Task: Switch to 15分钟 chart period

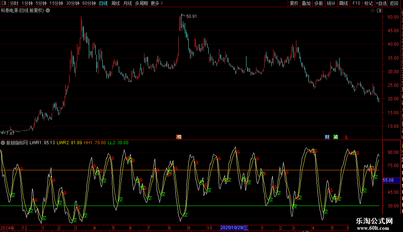Action: click(56, 3)
